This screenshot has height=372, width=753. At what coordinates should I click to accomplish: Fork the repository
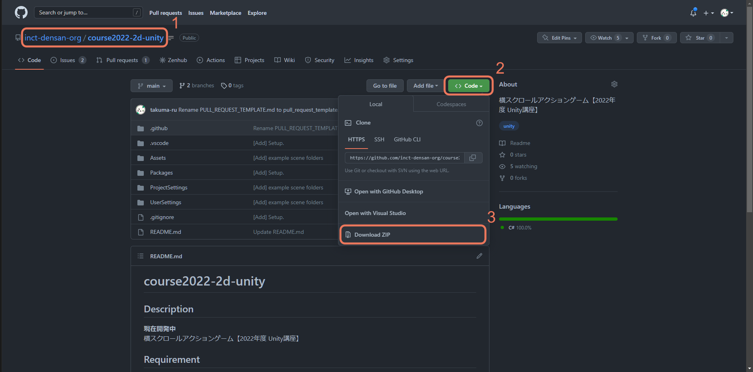656,38
